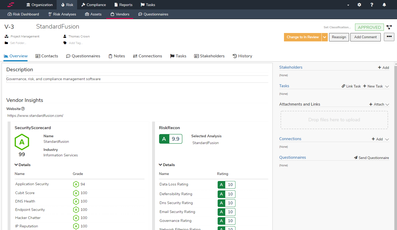Click the Add Tag tag icon
This screenshot has height=230, width=397.
point(65,43)
